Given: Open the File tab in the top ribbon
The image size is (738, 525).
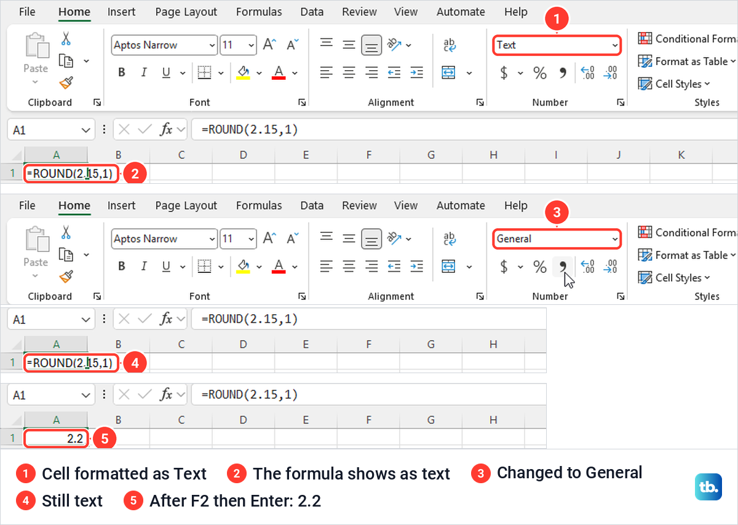Looking at the screenshot, I should coord(27,12).
